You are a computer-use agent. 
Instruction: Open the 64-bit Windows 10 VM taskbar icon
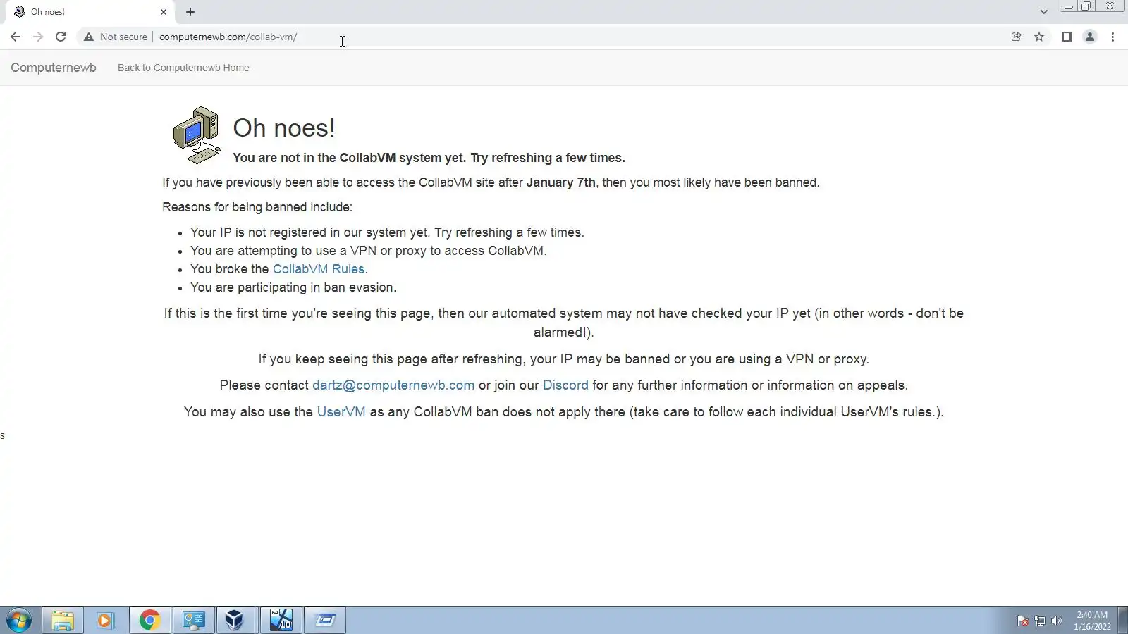click(x=281, y=621)
